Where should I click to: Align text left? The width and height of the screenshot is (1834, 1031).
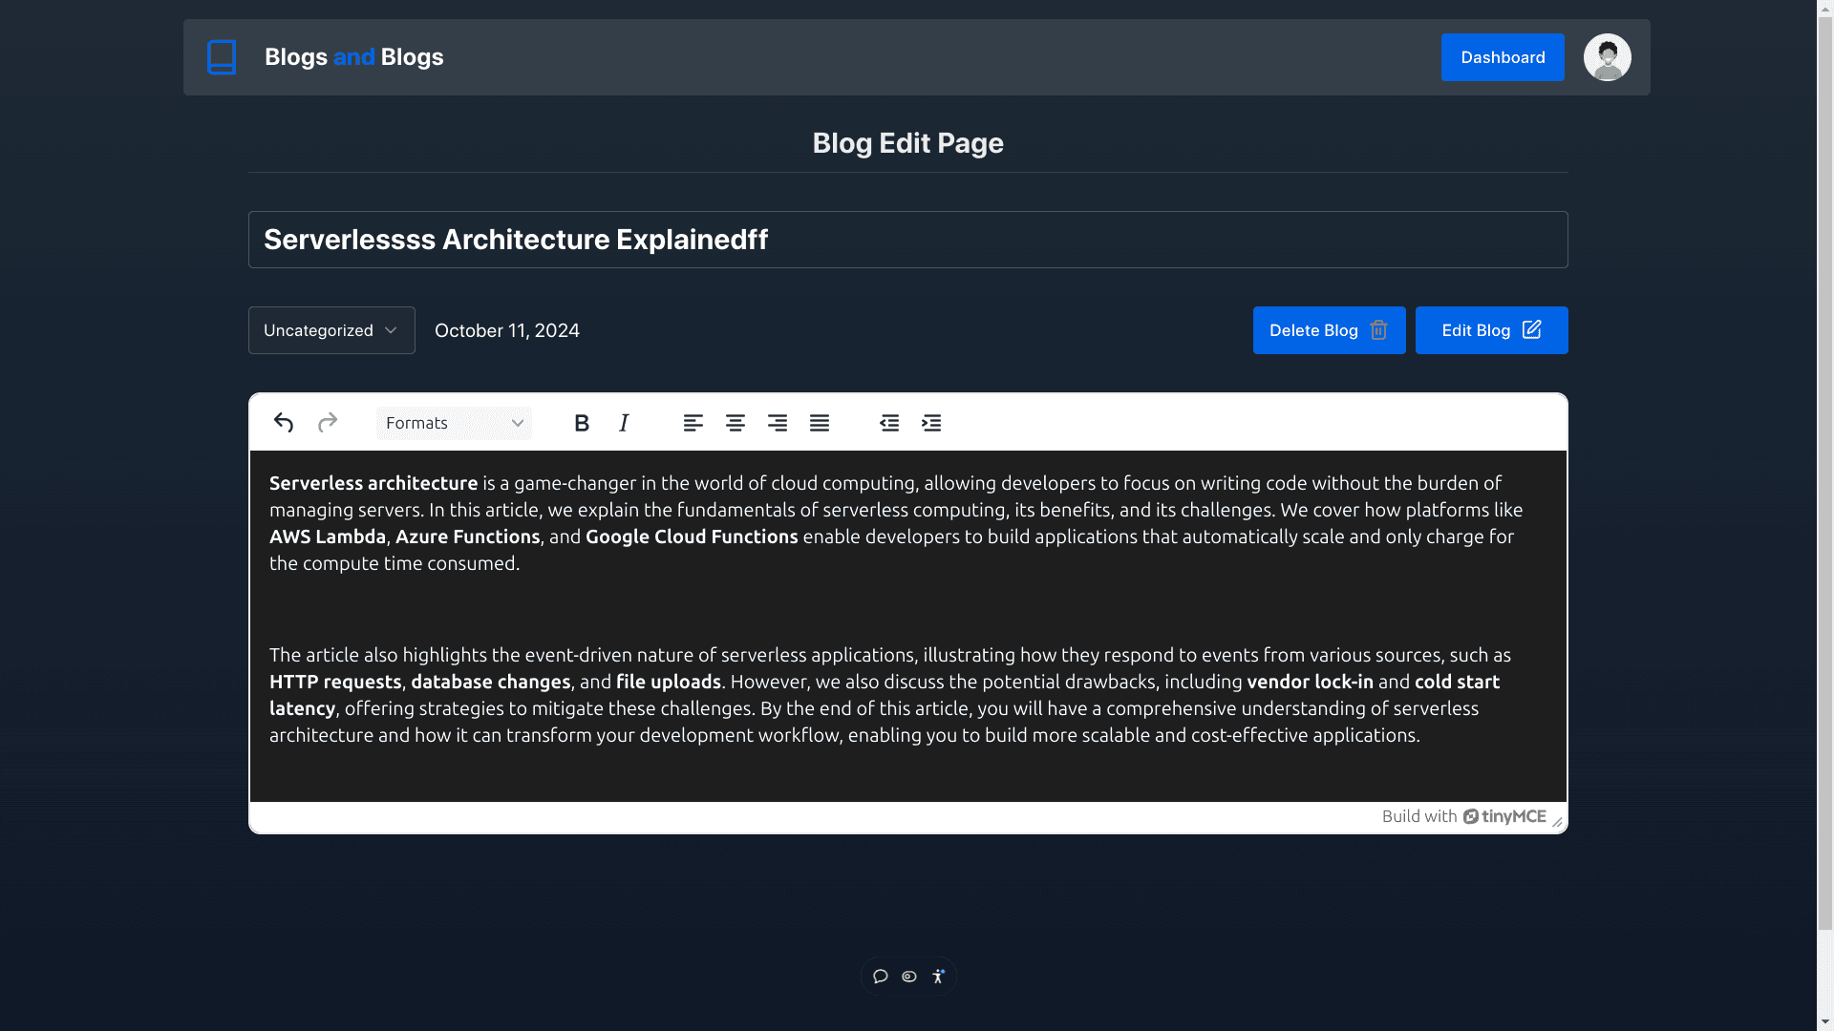coord(693,423)
